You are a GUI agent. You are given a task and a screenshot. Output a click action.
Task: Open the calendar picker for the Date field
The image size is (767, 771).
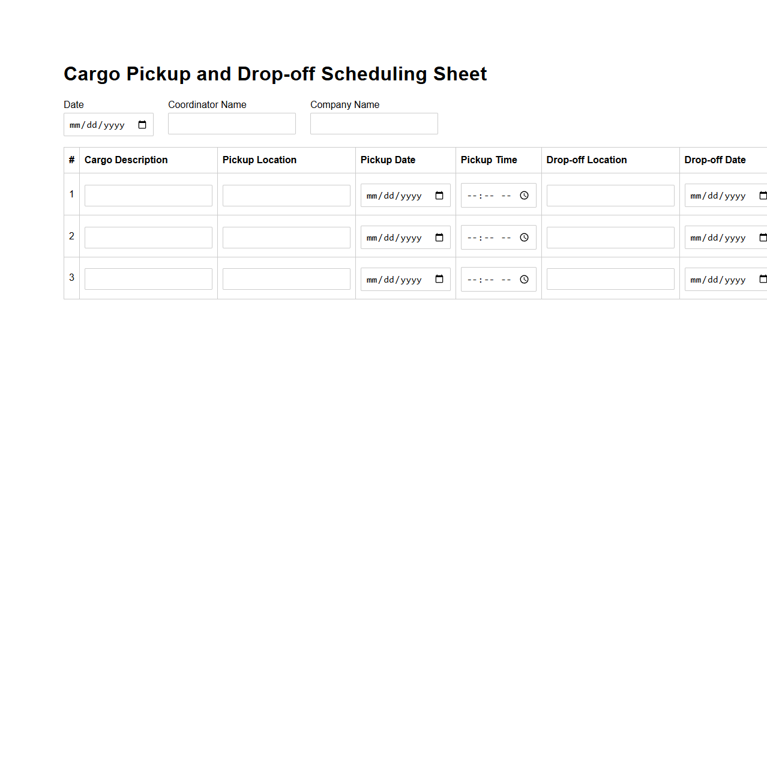(142, 124)
